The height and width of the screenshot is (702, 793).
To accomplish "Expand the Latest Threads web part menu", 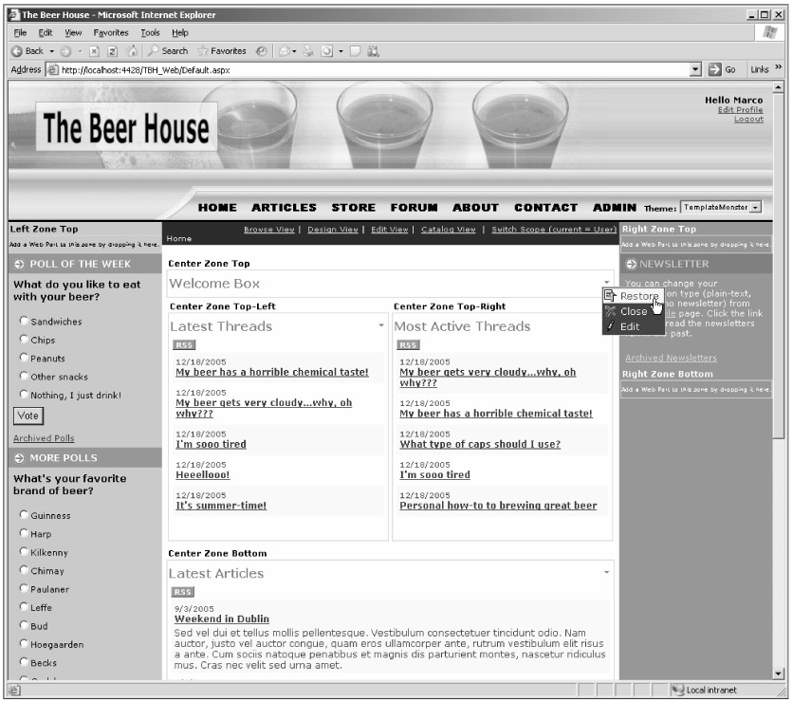I will click(381, 325).
